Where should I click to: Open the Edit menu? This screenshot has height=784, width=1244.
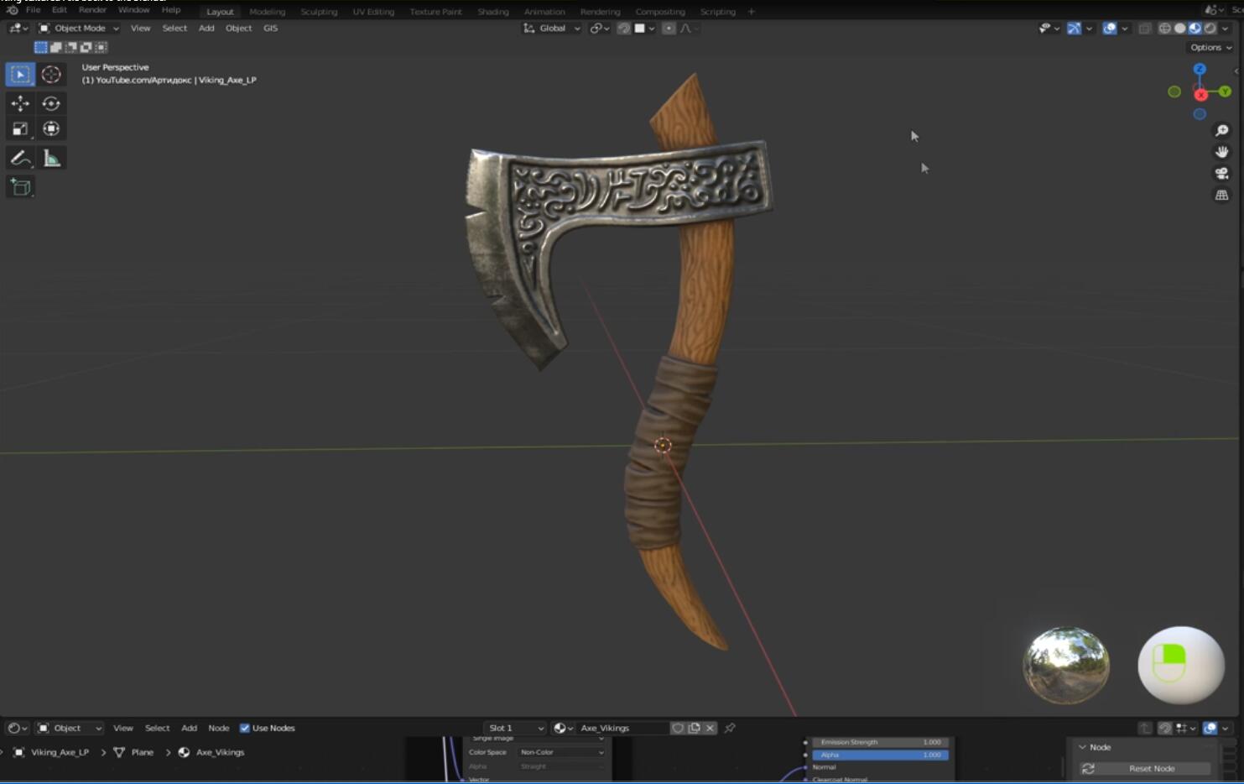tap(59, 10)
